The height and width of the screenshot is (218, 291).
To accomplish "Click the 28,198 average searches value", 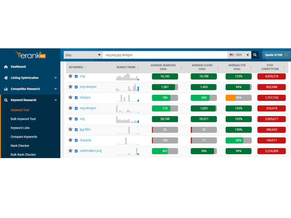I will pyautogui.click(x=165, y=119).
